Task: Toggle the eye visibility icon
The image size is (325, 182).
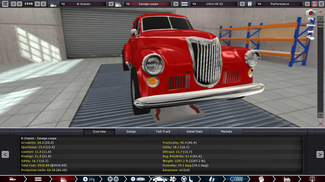Action: (320, 12)
